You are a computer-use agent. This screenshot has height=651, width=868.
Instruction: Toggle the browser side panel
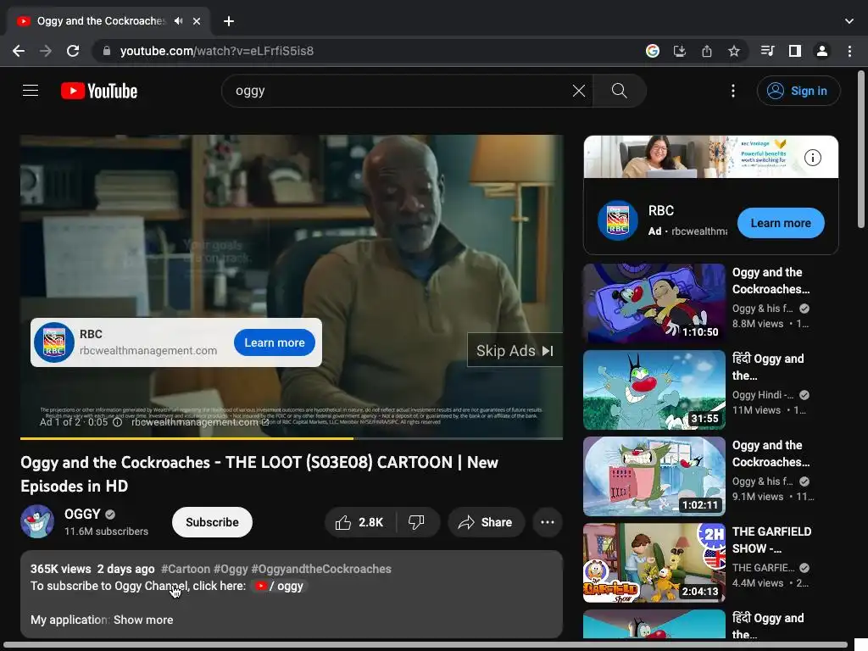pos(795,51)
